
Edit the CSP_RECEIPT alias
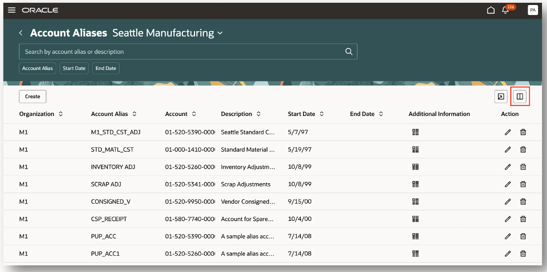(x=508, y=219)
